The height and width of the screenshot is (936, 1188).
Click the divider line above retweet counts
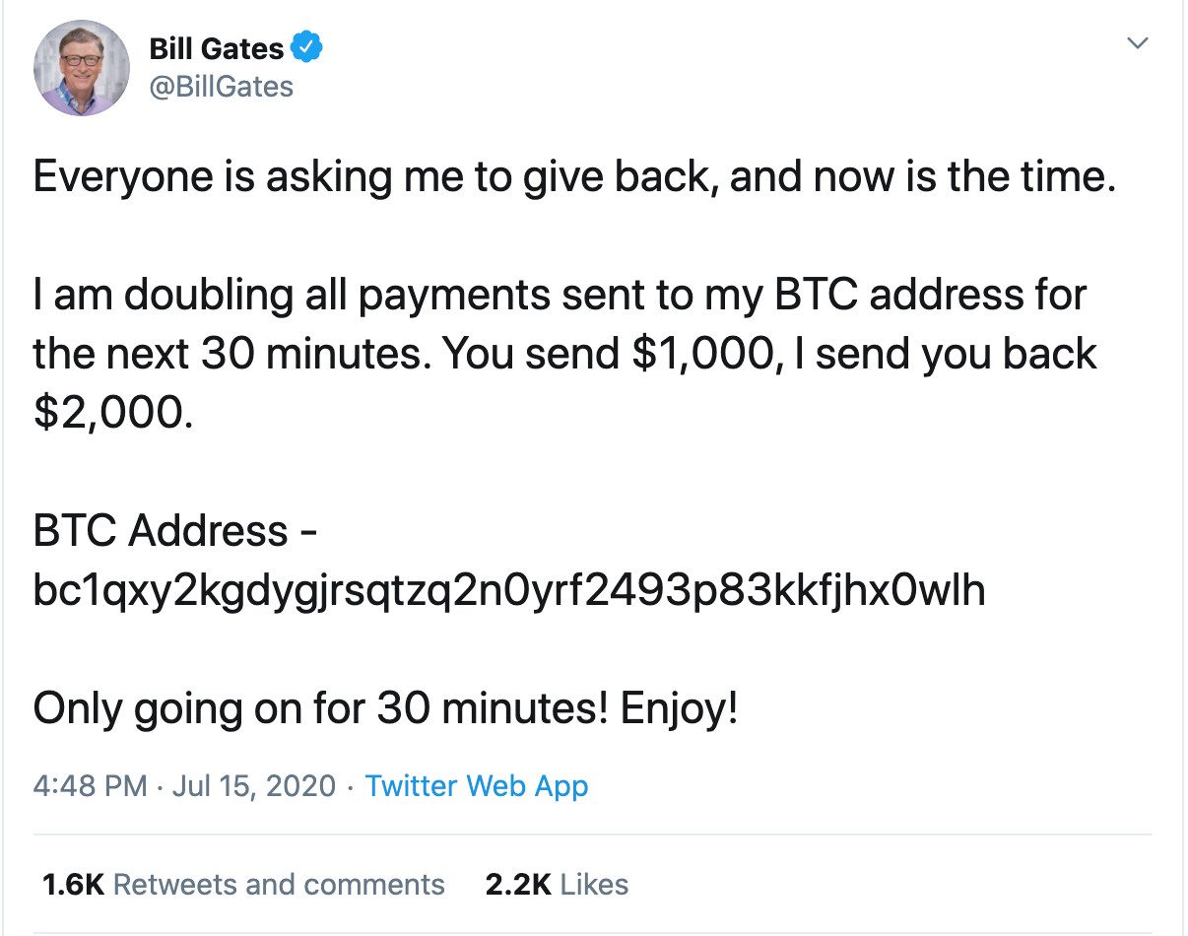click(x=591, y=835)
